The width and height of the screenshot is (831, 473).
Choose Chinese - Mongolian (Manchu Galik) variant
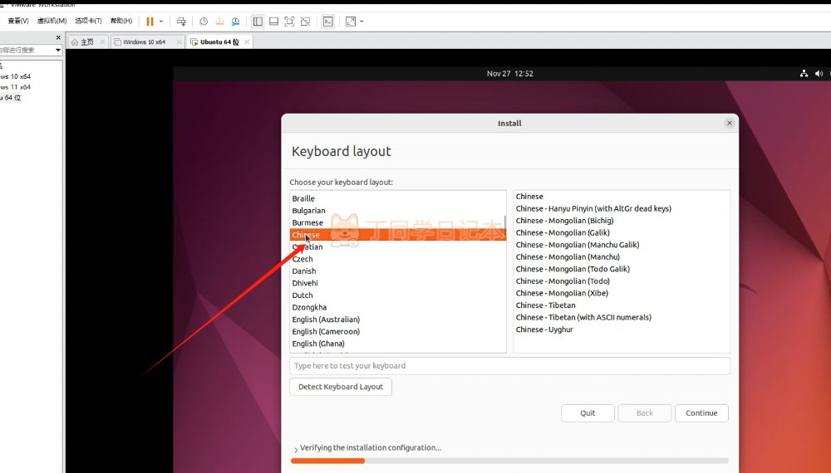pos(621,245)
